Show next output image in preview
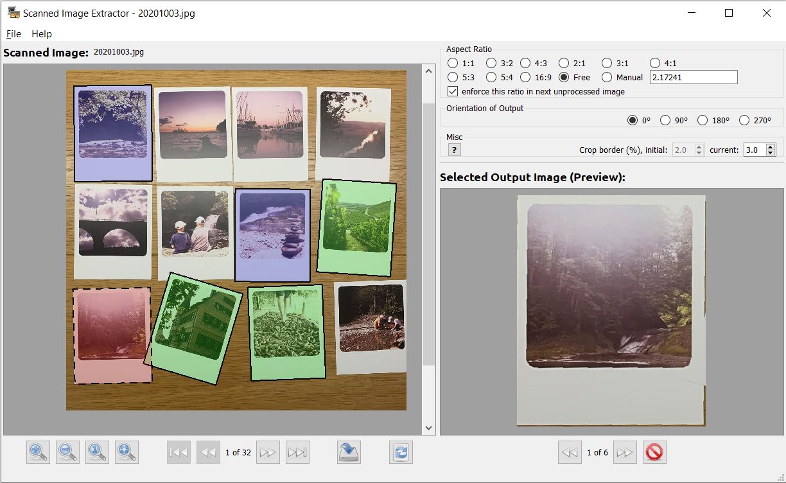 point(625,452)
